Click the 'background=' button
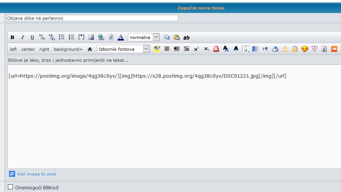This screenshot has height=192, width=341. click(68, 49)
